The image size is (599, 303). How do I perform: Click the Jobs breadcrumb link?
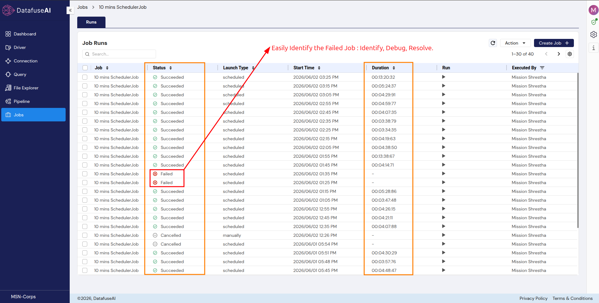click(83, 7)
